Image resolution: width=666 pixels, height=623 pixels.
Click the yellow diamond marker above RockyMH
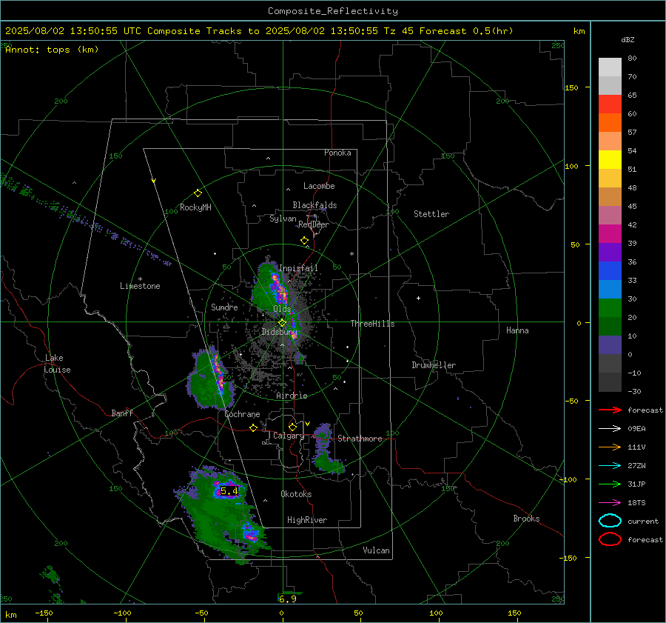[198, 193]
